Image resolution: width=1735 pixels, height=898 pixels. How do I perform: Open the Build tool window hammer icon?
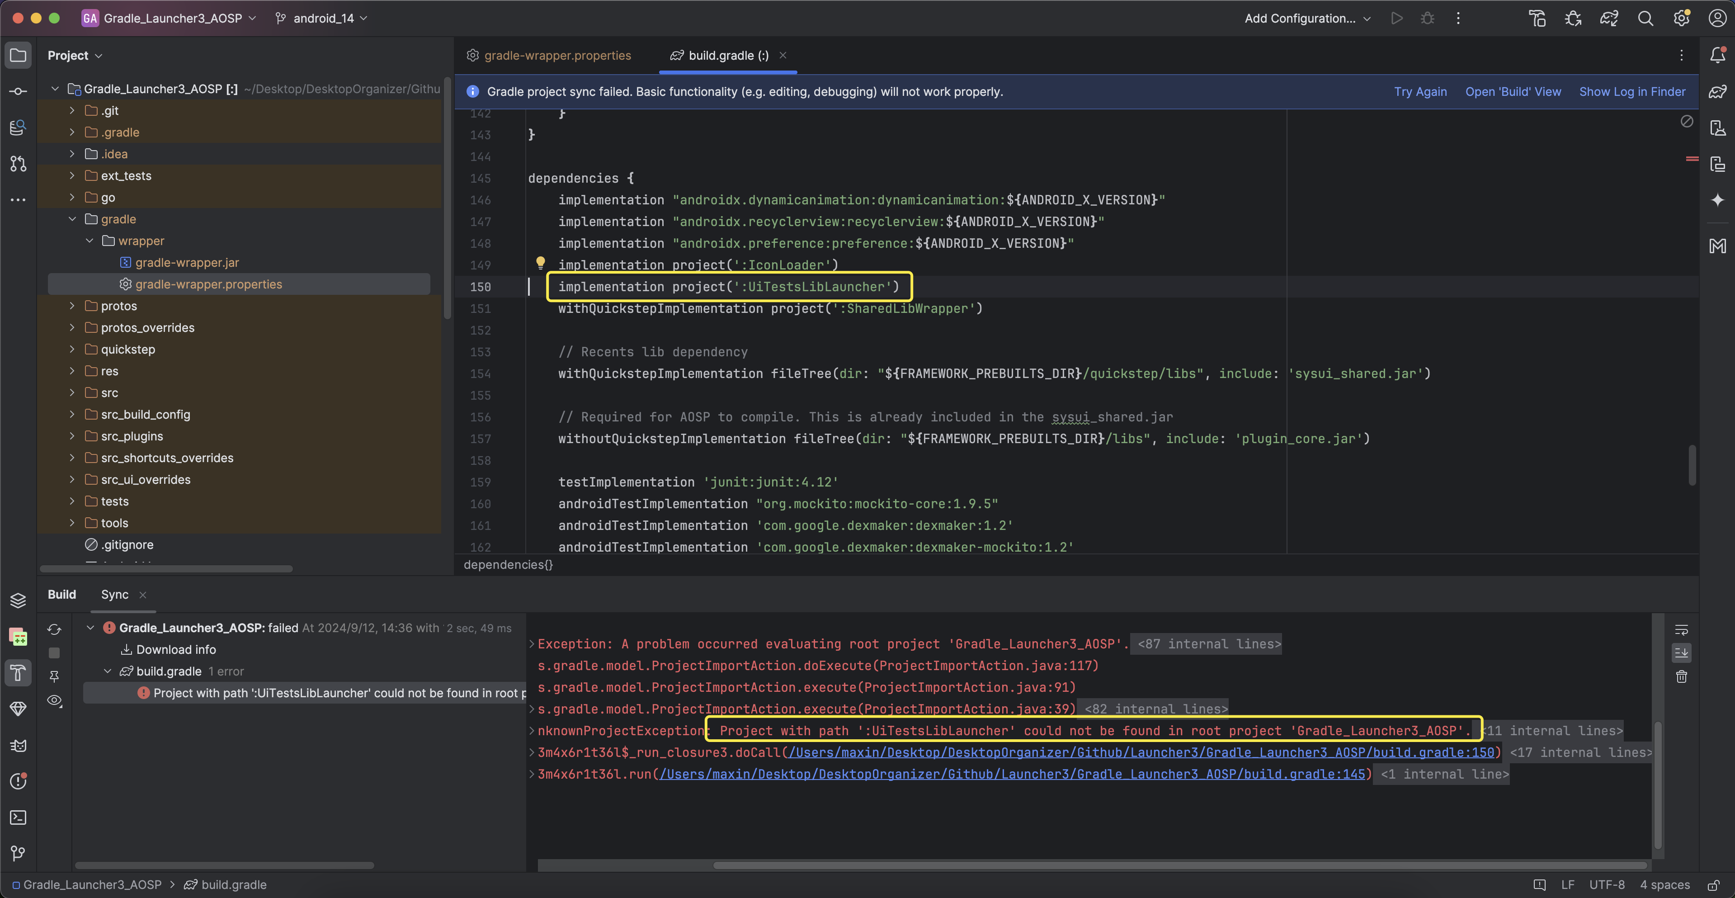(x=18, y=672)
